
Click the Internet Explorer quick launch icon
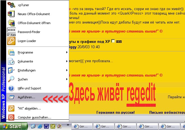pyautogui.click(x=39, y=126)
